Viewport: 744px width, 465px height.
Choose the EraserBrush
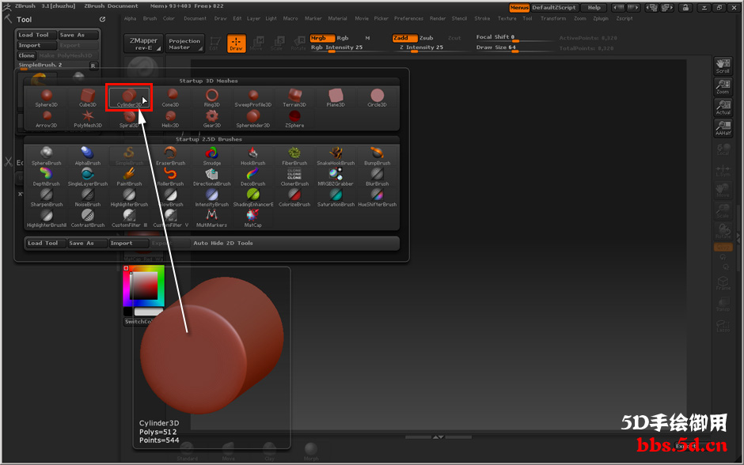[170, 156]
